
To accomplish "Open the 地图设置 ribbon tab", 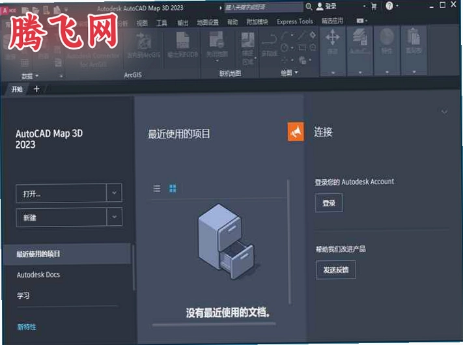I will (x=208, y=22).
